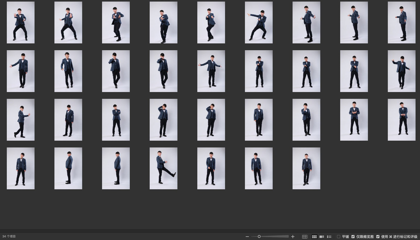This screenshot has width=420, height=240.
Task: Click the lock thumbnail grid icon
Action: 305,237
